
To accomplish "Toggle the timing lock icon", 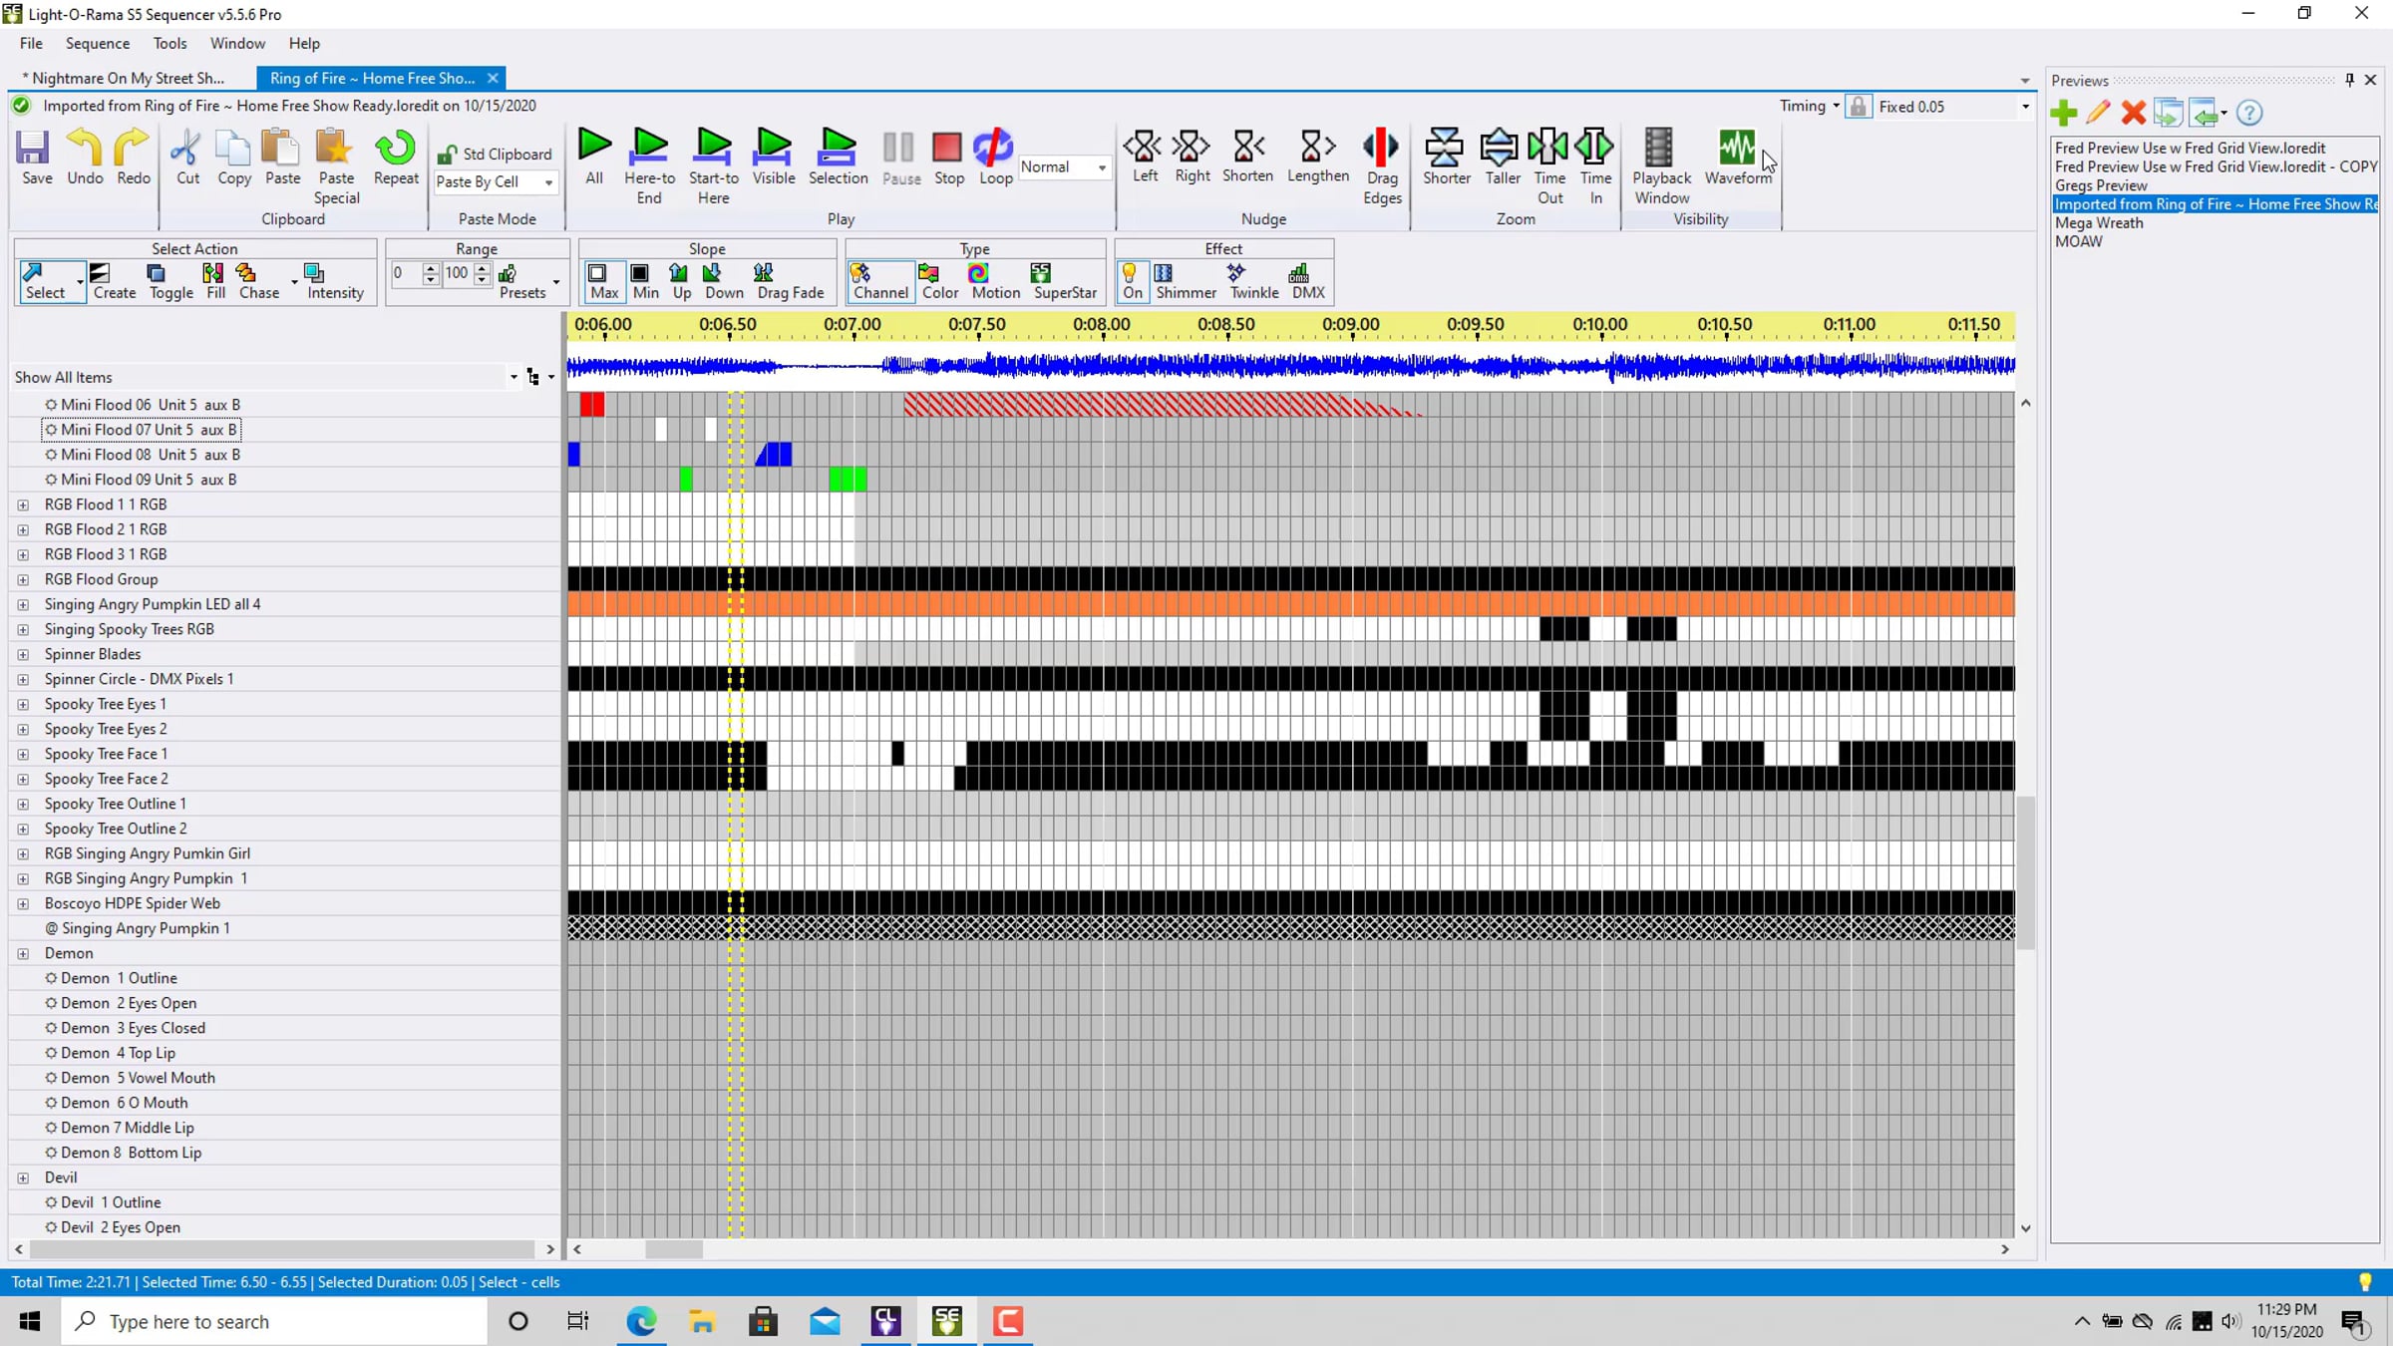I will coord(1858,107).
